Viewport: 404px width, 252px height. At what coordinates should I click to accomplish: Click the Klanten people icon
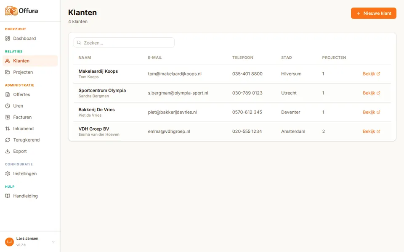(8, 60)
